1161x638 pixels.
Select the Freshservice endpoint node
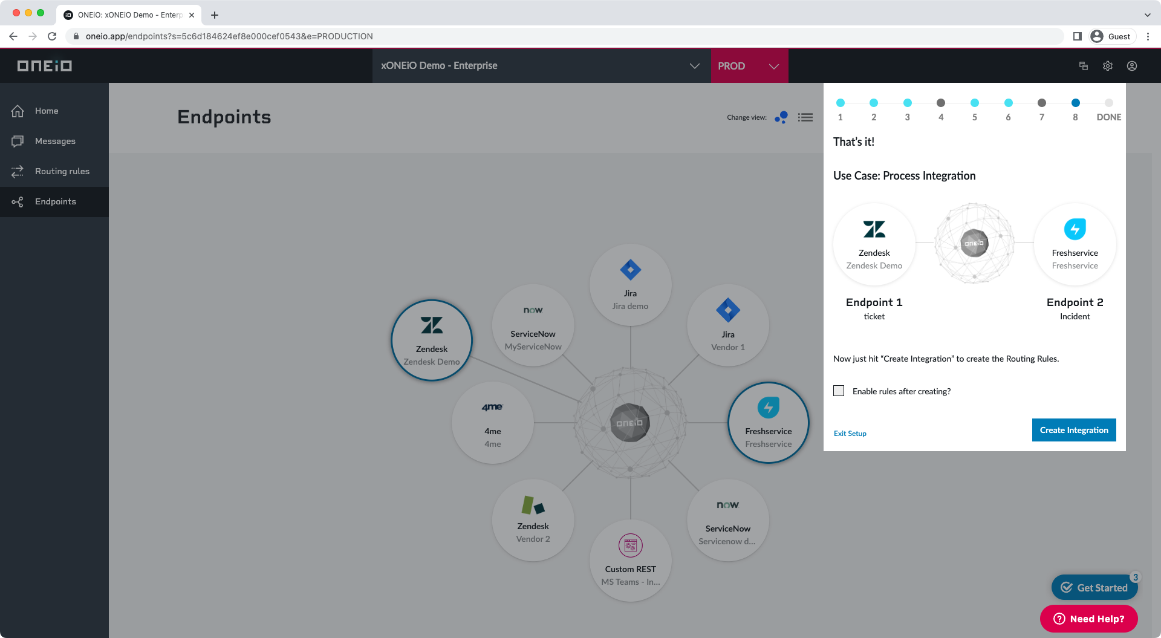tap(768, 422)
